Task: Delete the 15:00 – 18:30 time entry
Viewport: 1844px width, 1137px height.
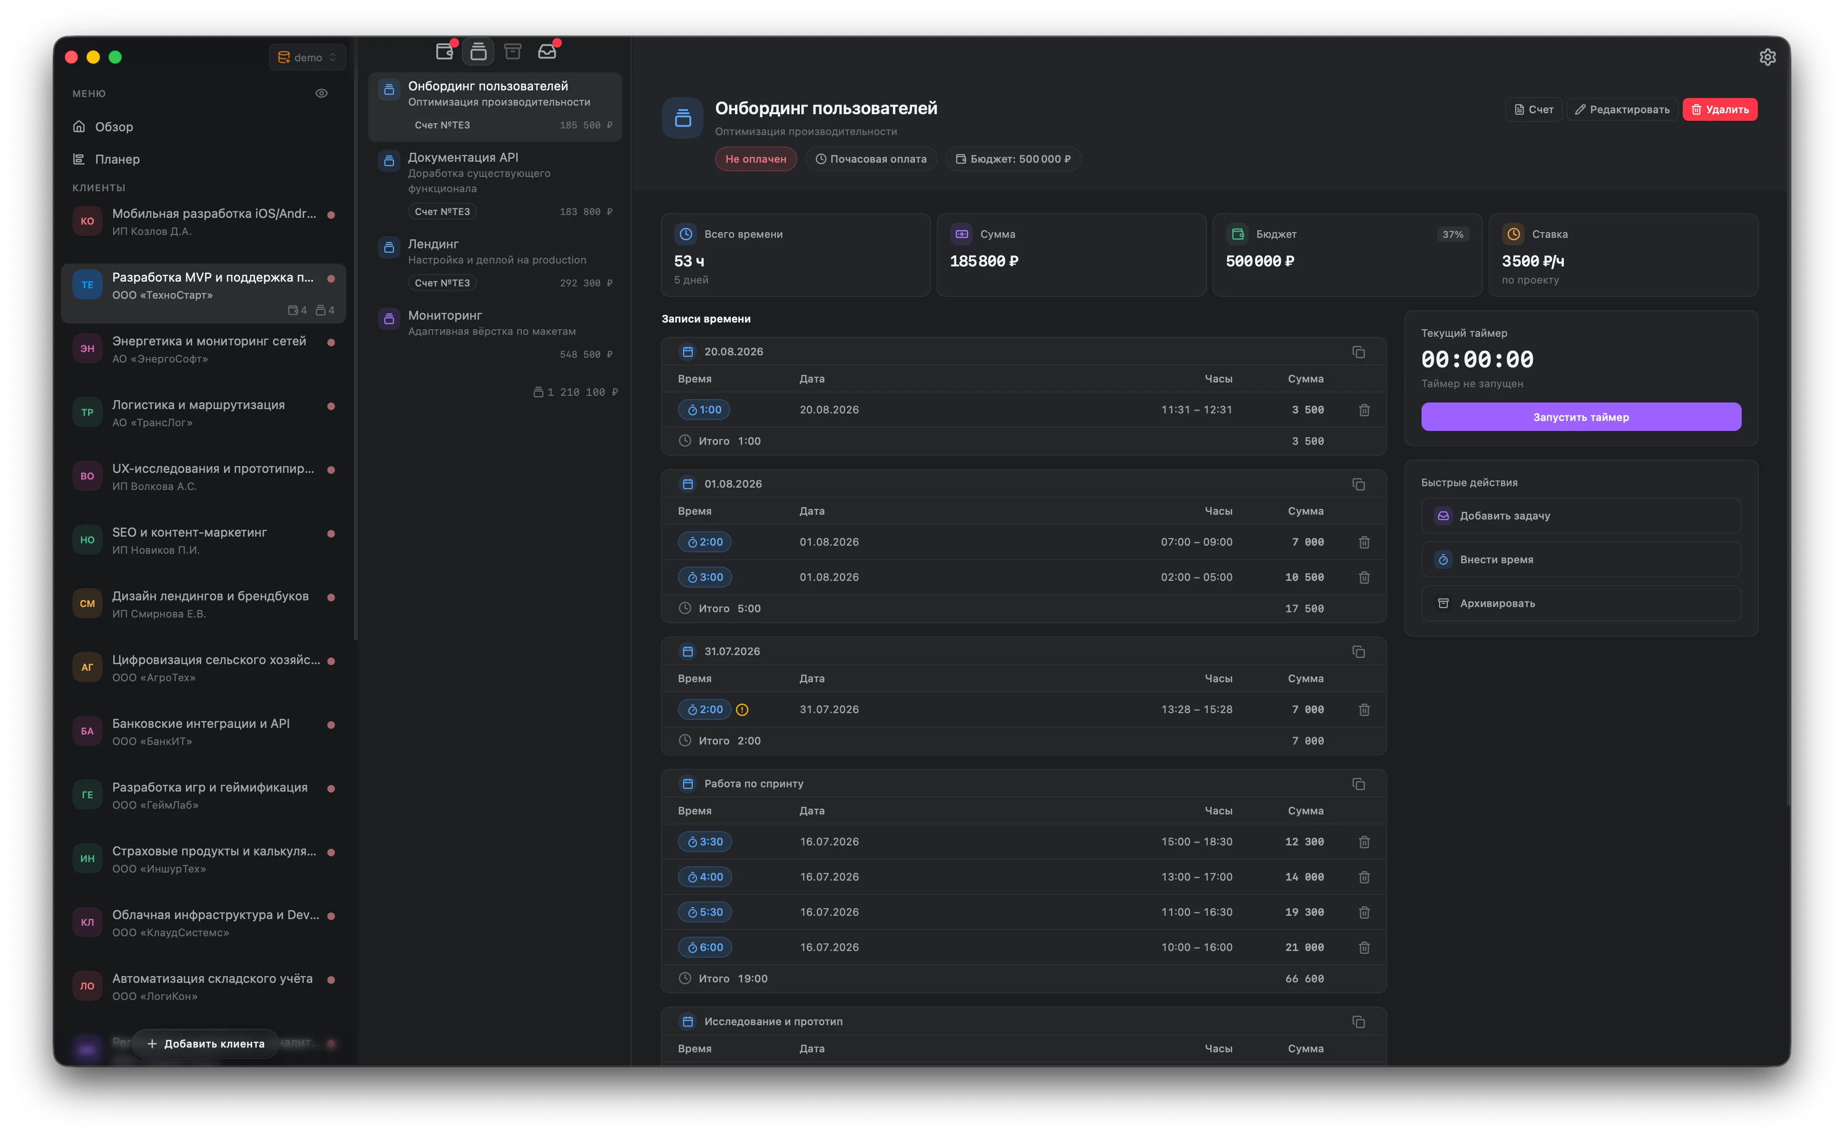Action: pos(1363,842)
